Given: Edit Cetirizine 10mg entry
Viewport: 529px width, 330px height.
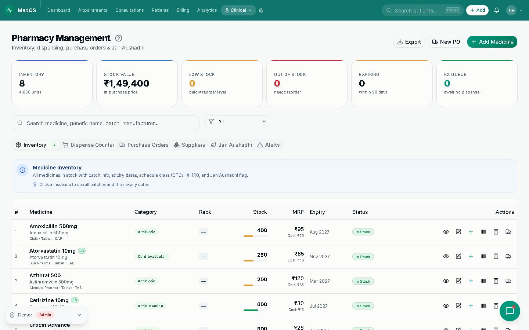Looking at the screenshot, I should click(458, 306).
